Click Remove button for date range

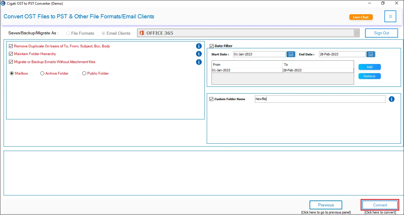pos(370,76)
